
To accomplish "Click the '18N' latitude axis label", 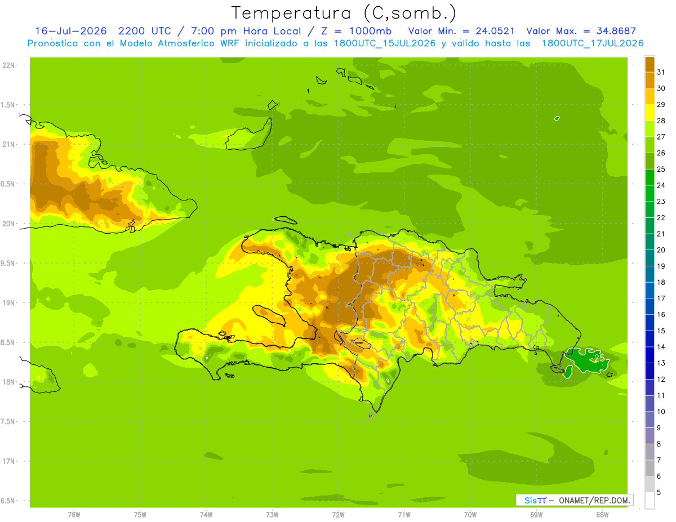I will click(x=8, y=382).
